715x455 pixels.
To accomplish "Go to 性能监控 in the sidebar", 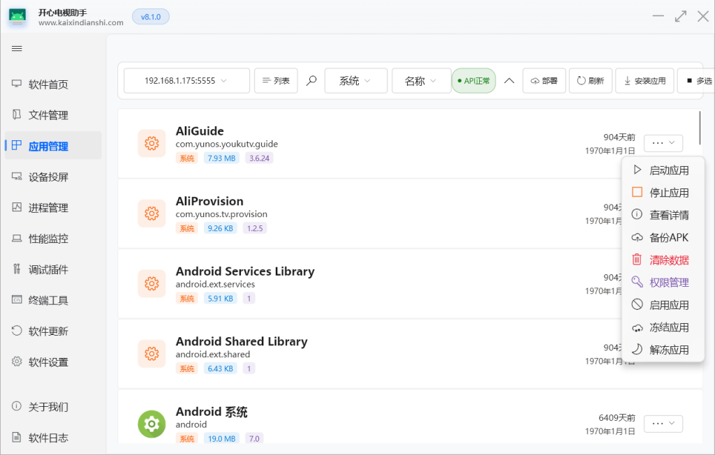I will pos(48,239).
